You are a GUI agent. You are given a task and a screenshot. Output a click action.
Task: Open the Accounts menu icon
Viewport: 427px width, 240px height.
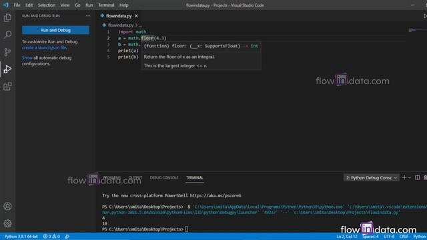(7, 206)
